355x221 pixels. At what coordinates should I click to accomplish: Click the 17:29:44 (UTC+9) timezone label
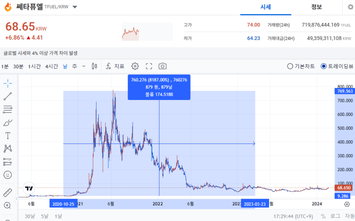point(293,216)
